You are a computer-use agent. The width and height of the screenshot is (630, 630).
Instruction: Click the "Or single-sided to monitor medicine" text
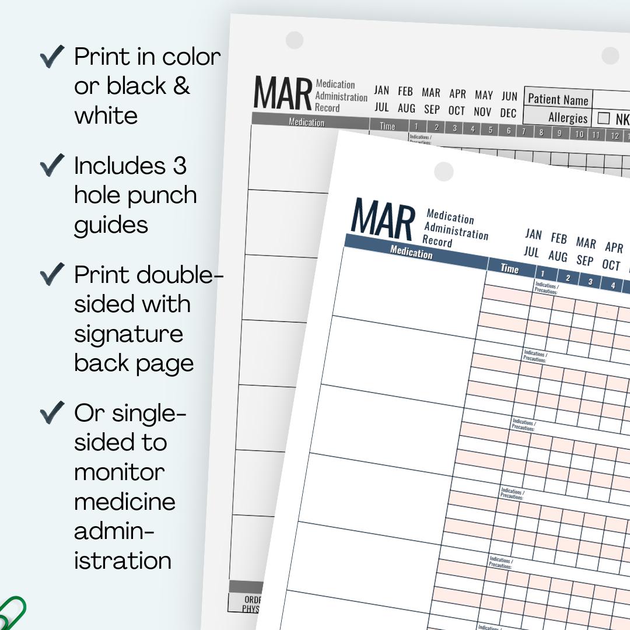coord(129,457)
